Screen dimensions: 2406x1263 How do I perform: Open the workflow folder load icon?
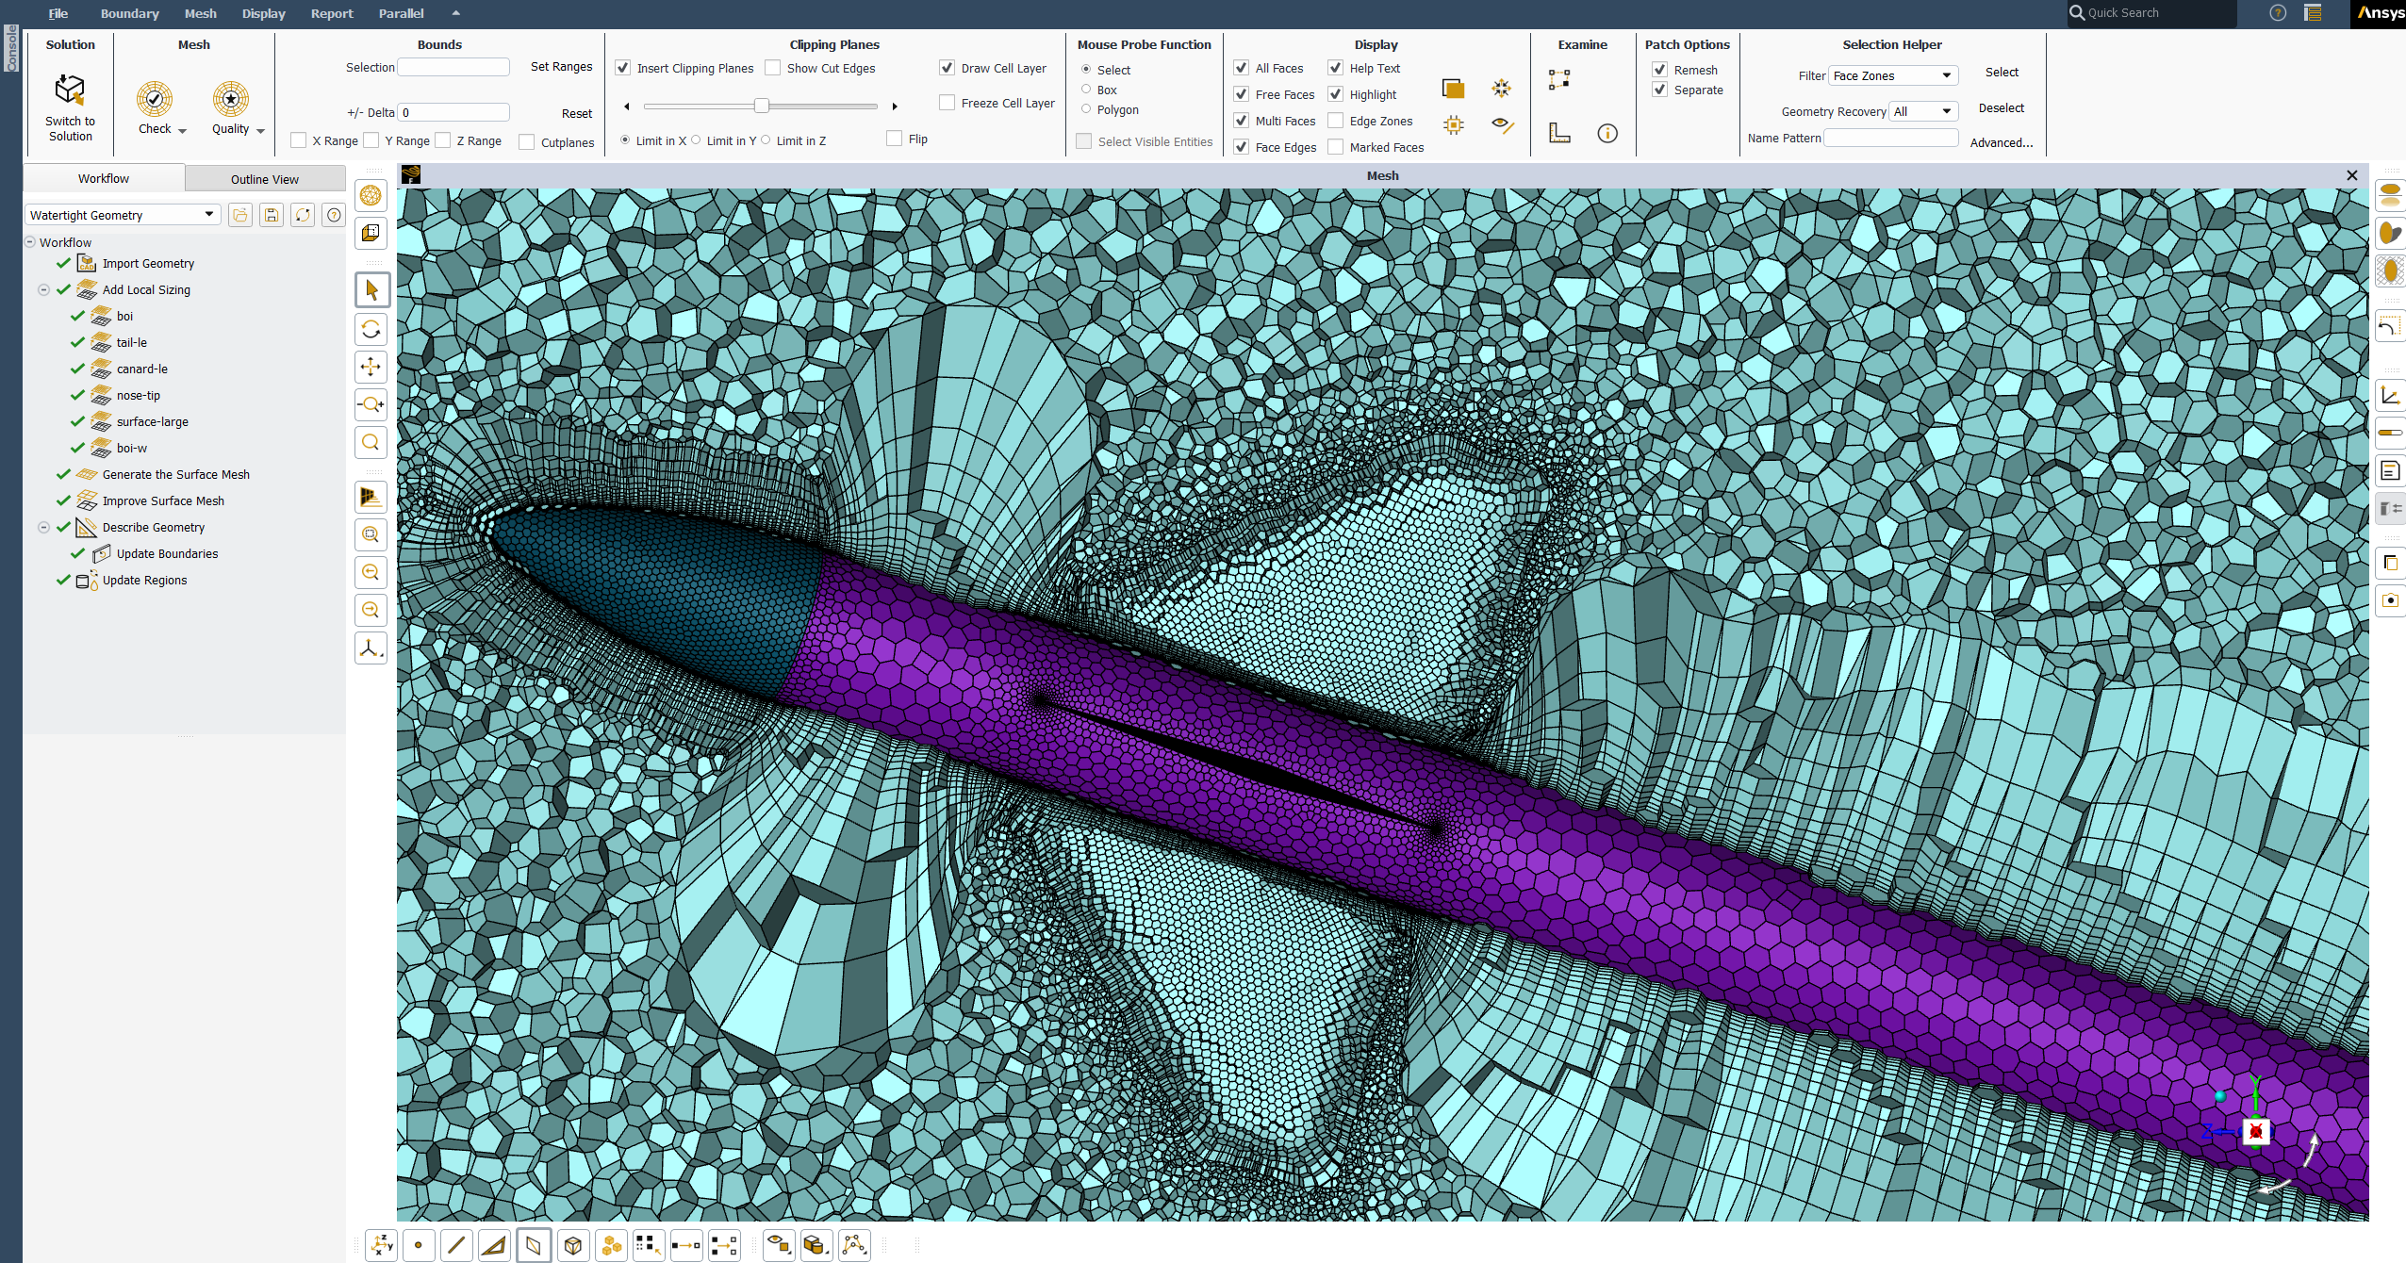click(x=240, y=215)
